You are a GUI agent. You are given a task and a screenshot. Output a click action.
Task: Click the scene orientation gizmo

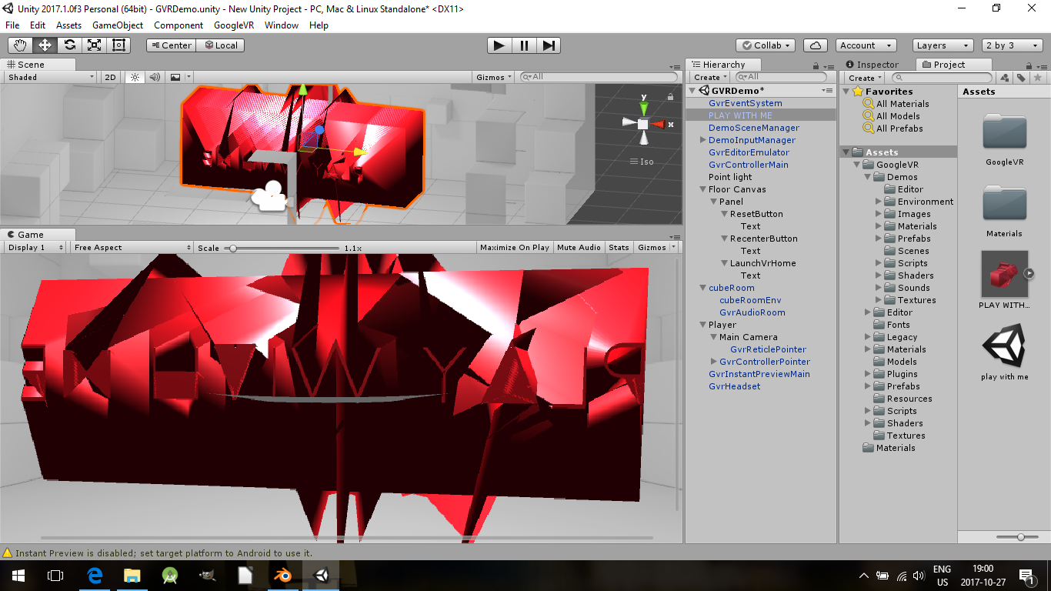click(643, 123)
